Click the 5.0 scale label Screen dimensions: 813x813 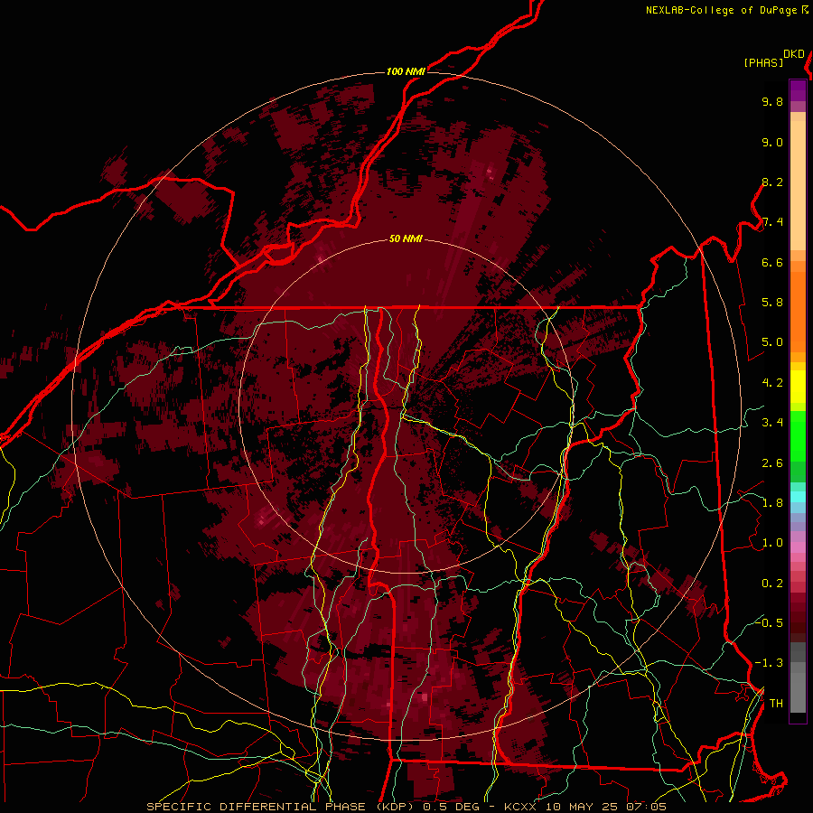(772, 342)
